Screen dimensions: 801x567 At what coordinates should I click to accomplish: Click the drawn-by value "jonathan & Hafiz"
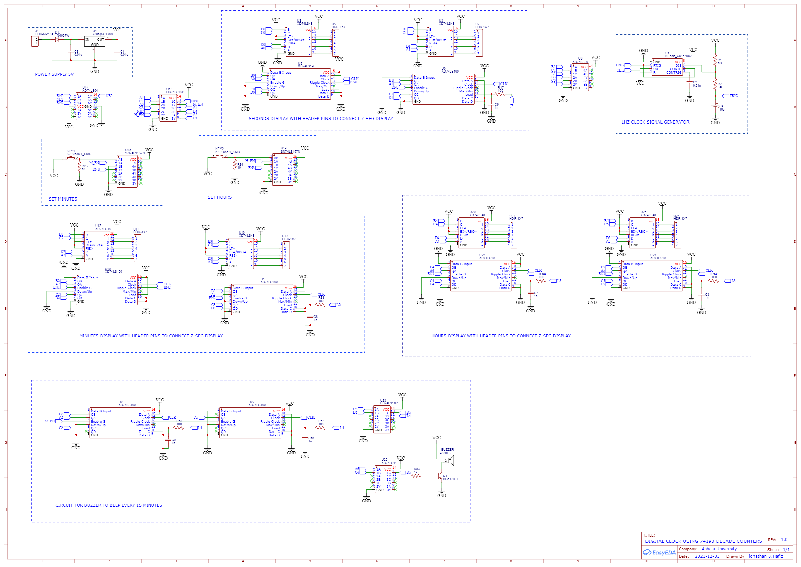[x=765, y=556]
